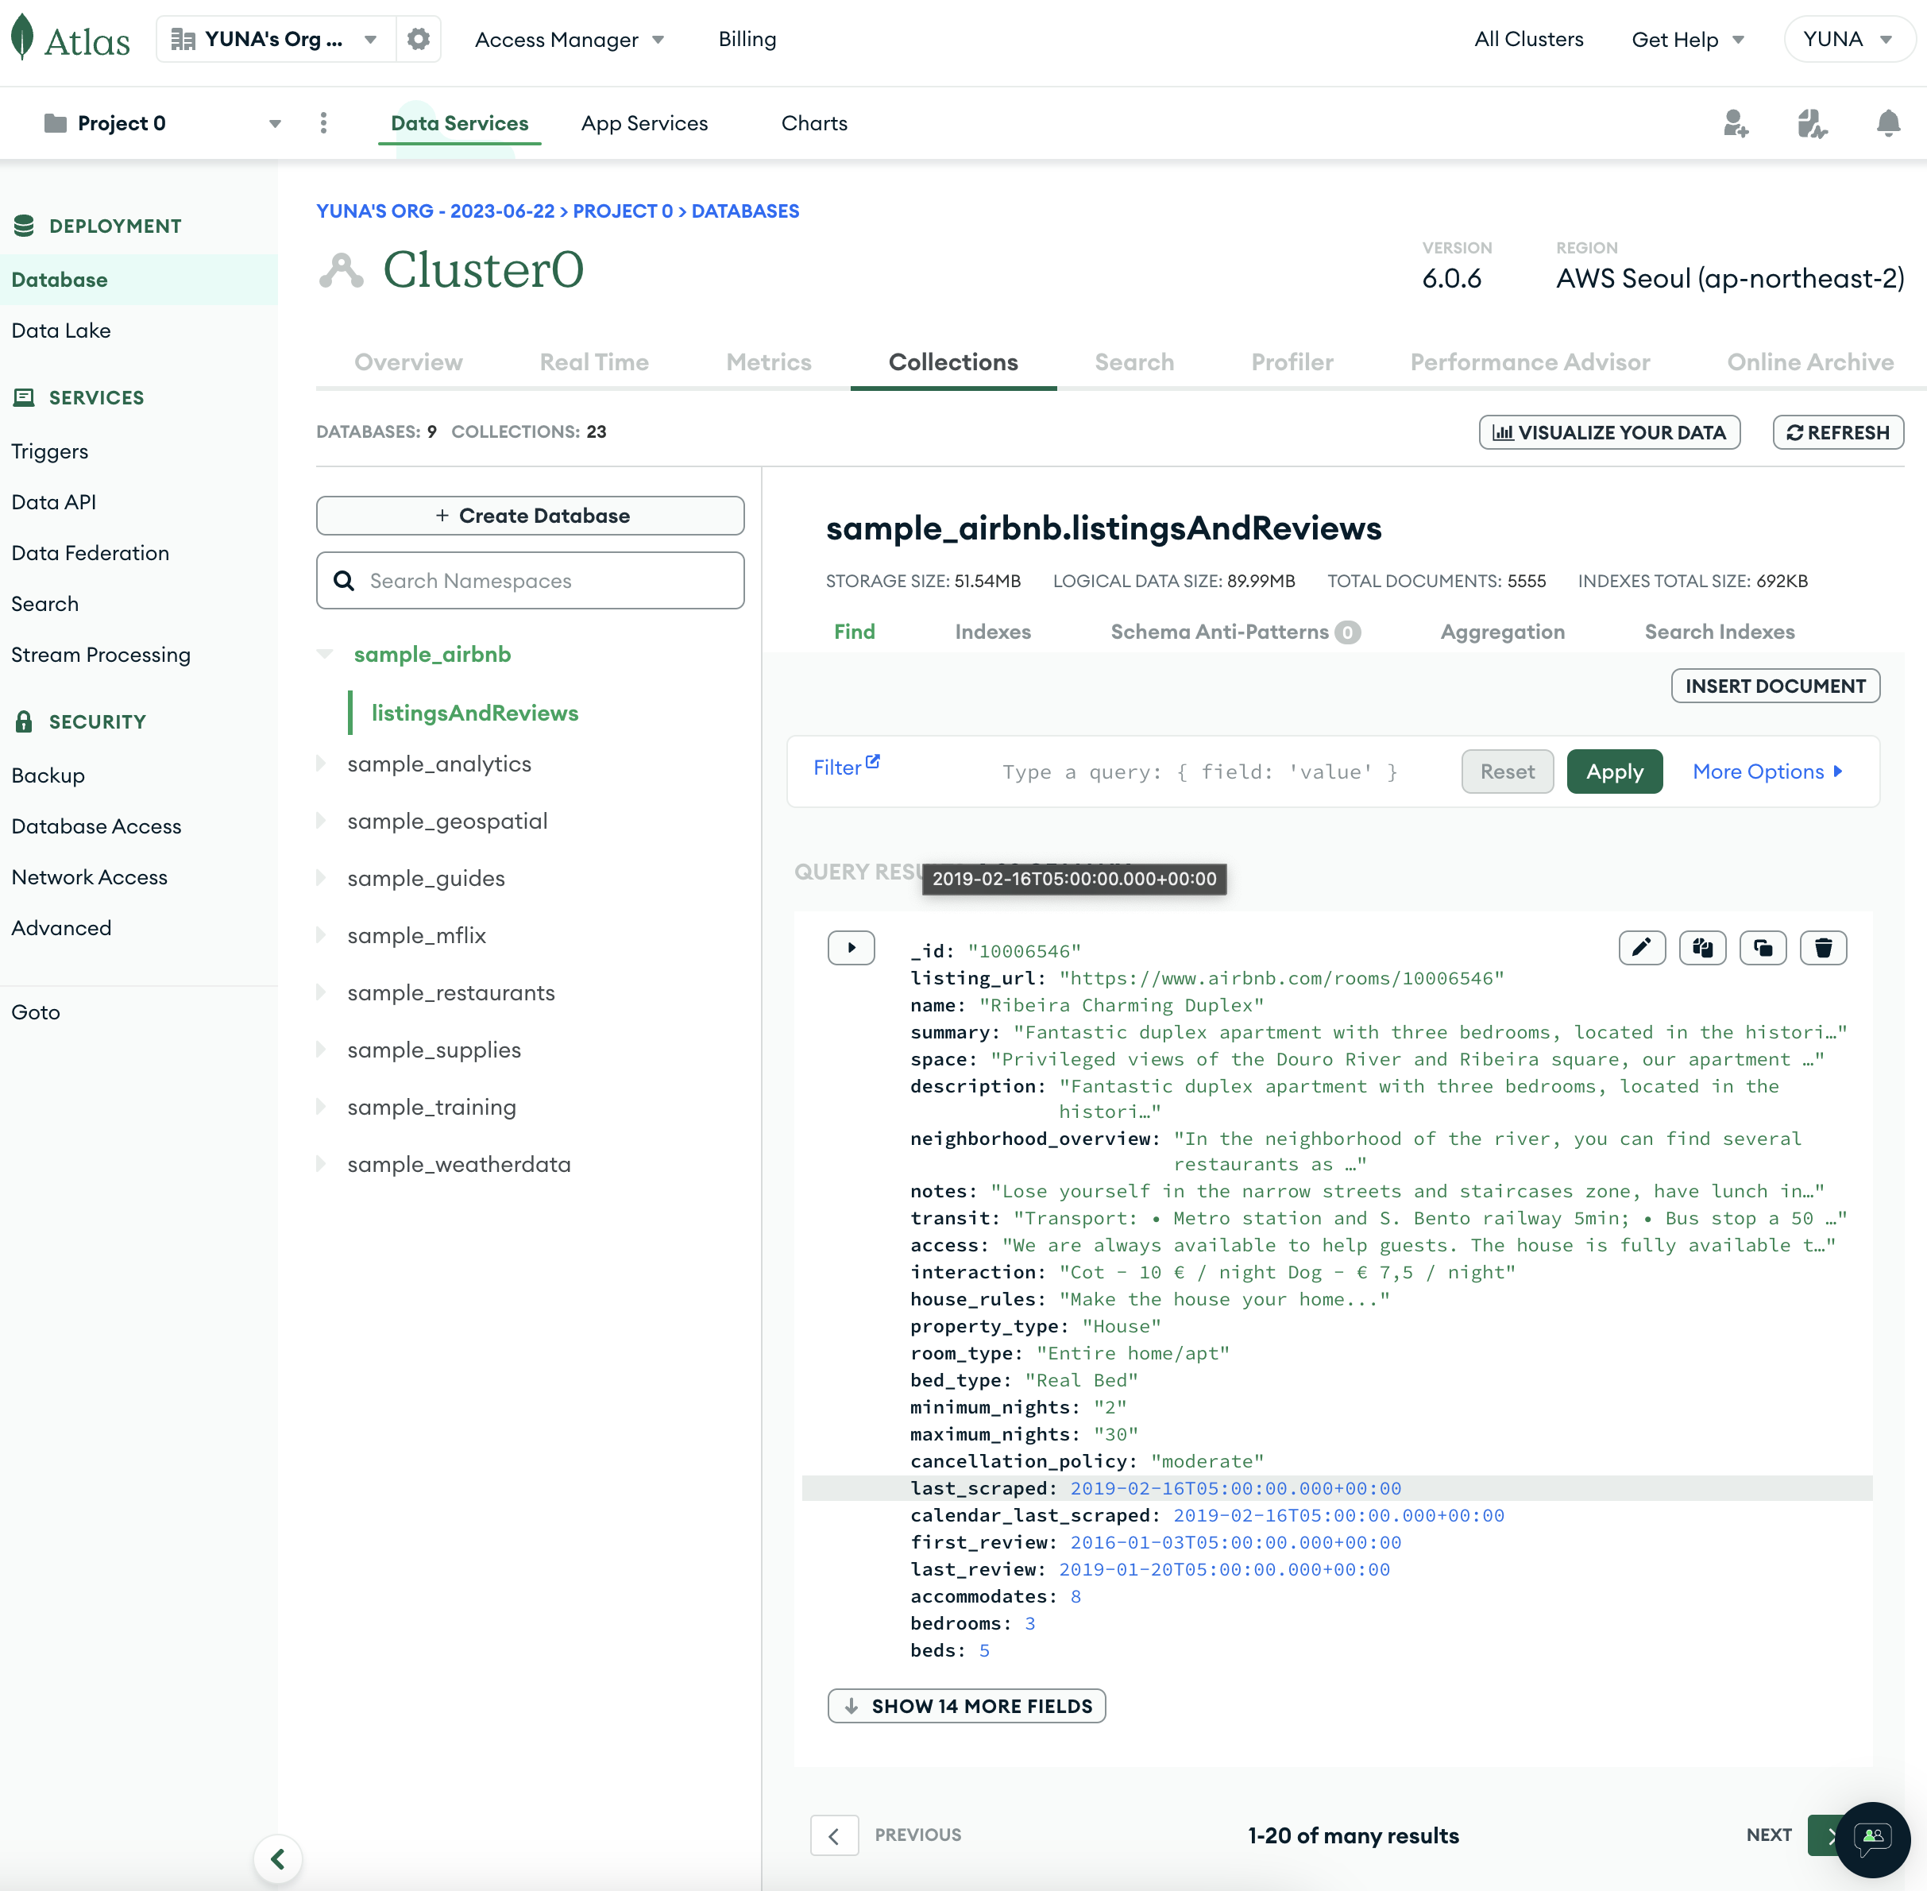Click Visualize Your Data button
Image resolution: width=1927 pixels, height=1891 pixels.
[1609, 432]
